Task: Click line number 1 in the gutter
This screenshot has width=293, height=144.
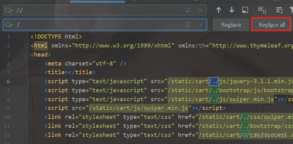Action: [x=8, y=37]
